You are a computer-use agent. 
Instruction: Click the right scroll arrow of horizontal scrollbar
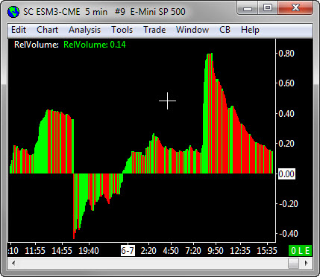point(307,263)
